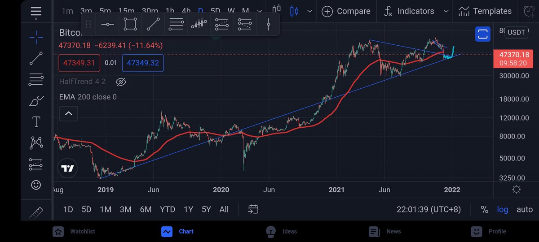This screenshot has width=539, height=242.
Task: Open chart settings gear icon
Action: click(x=517, y=190)
